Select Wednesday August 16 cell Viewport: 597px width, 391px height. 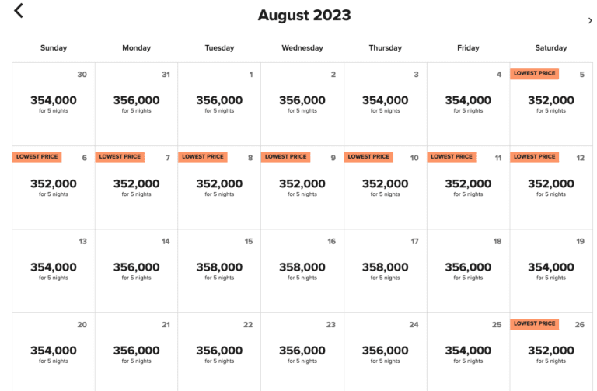point(302,271)
